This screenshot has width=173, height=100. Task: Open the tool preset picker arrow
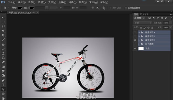click(9, 8)
